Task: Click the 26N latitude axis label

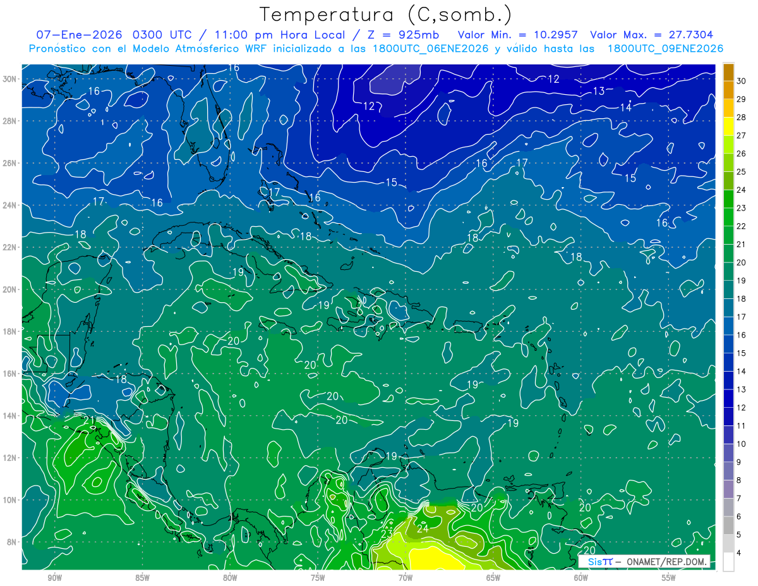Action: click(9, 163)
